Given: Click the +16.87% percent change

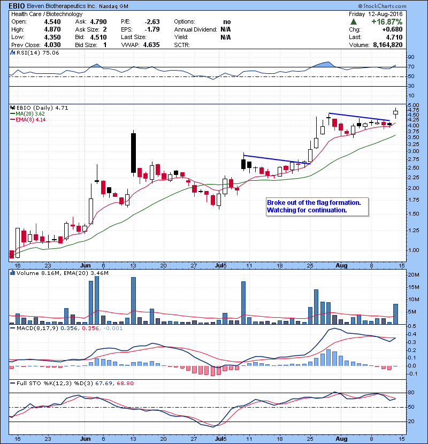Looking at the screenshot, I should pyautogui.click(x=387, y=22).
